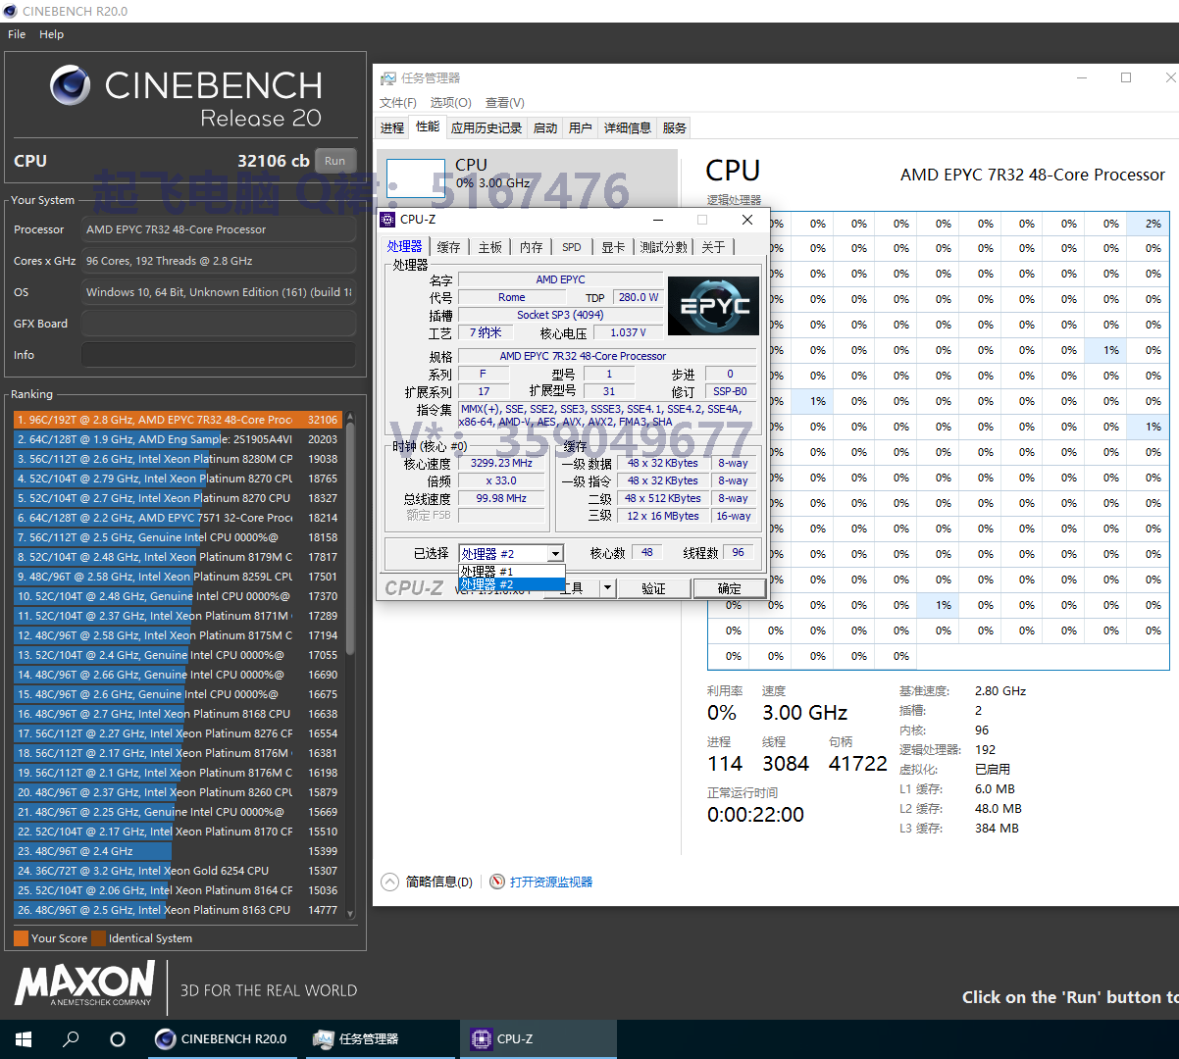Click the Run button for CPU benchmark

pyautogui.click(x=335, y=161)
